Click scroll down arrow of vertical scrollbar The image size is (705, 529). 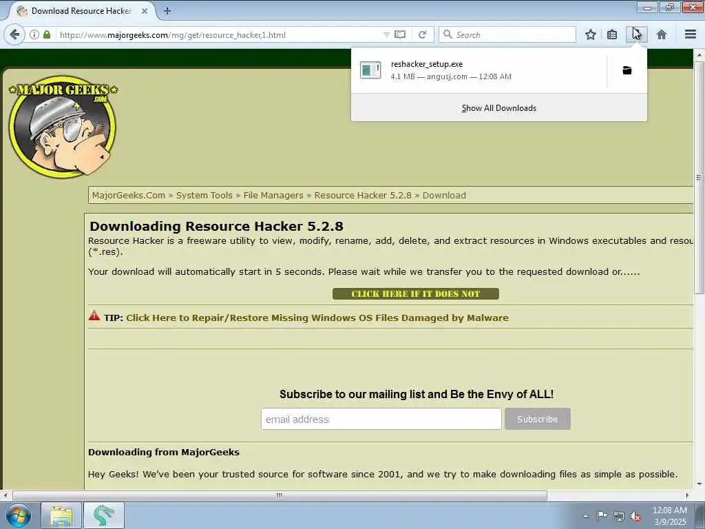coord(699,484)
